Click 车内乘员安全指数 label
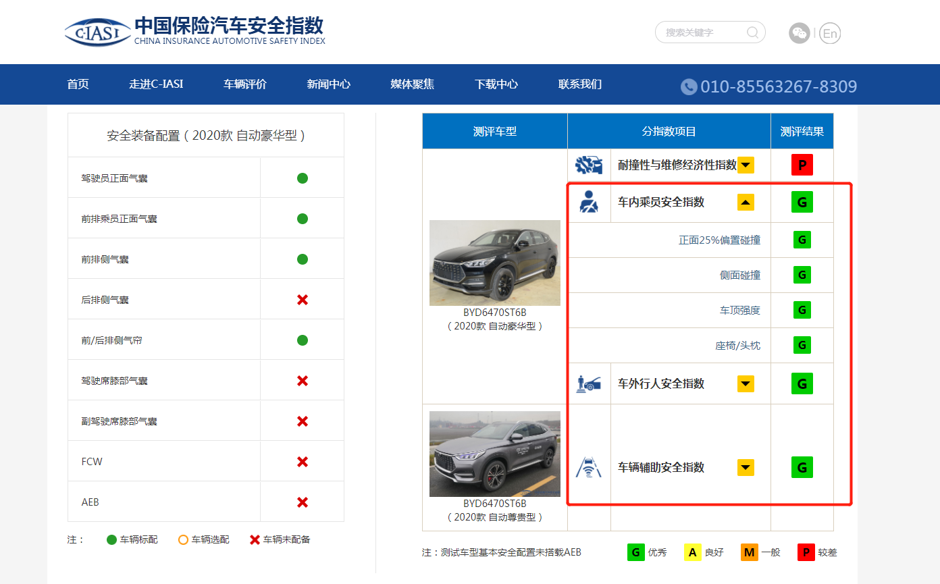The height and width of the screenshot is (584, 940). pos(661,202)
